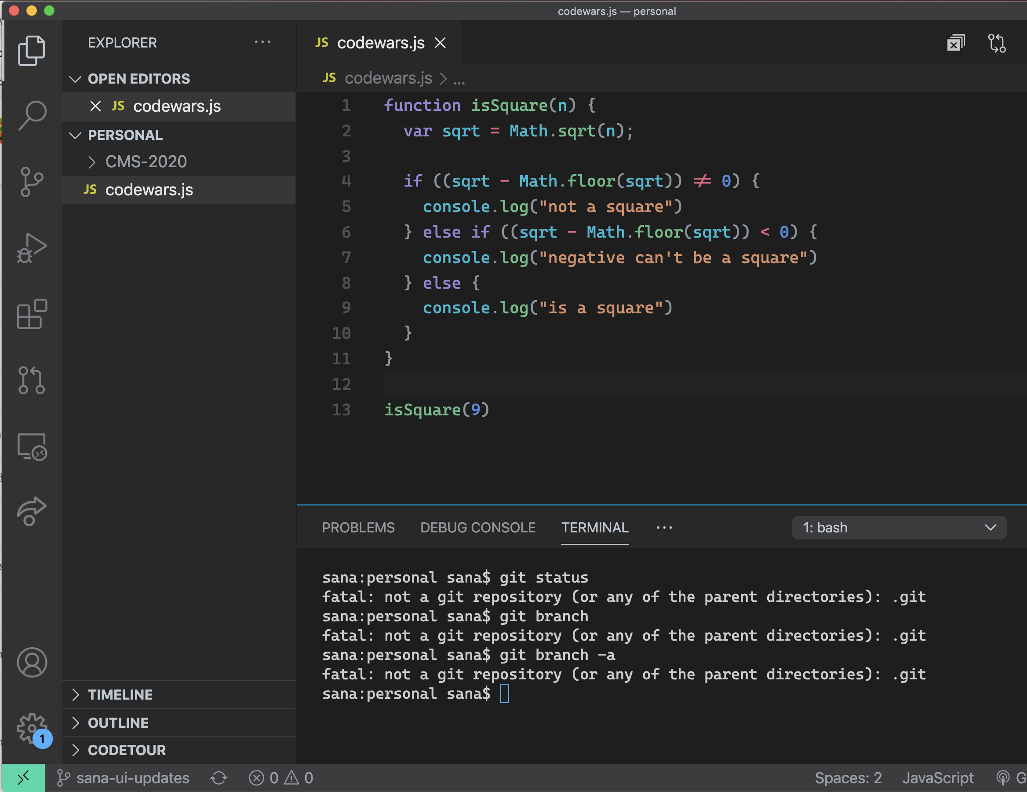The width and height of the screenshot is (1027, 792).
Task: Place cursor on isSquare(9) line
Action: point(437,410)
